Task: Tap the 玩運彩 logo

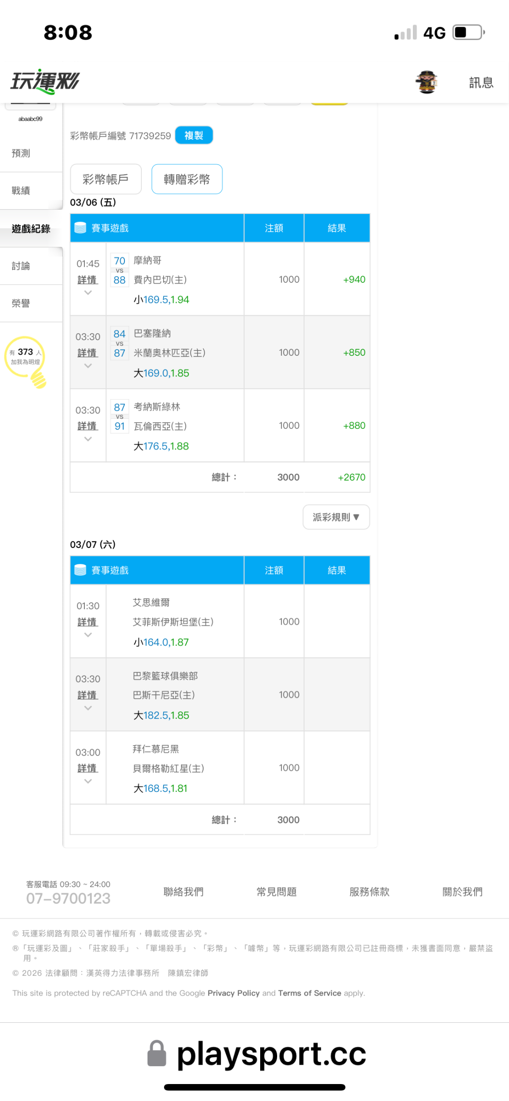Action: 45,82
